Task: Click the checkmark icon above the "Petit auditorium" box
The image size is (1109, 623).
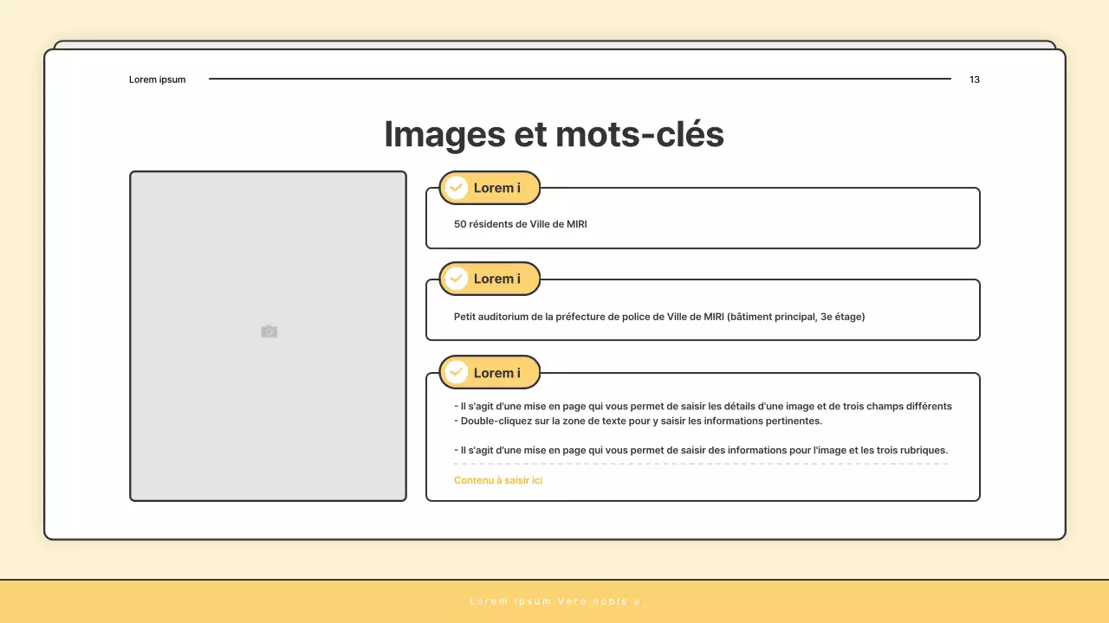Action: (457, 279)
